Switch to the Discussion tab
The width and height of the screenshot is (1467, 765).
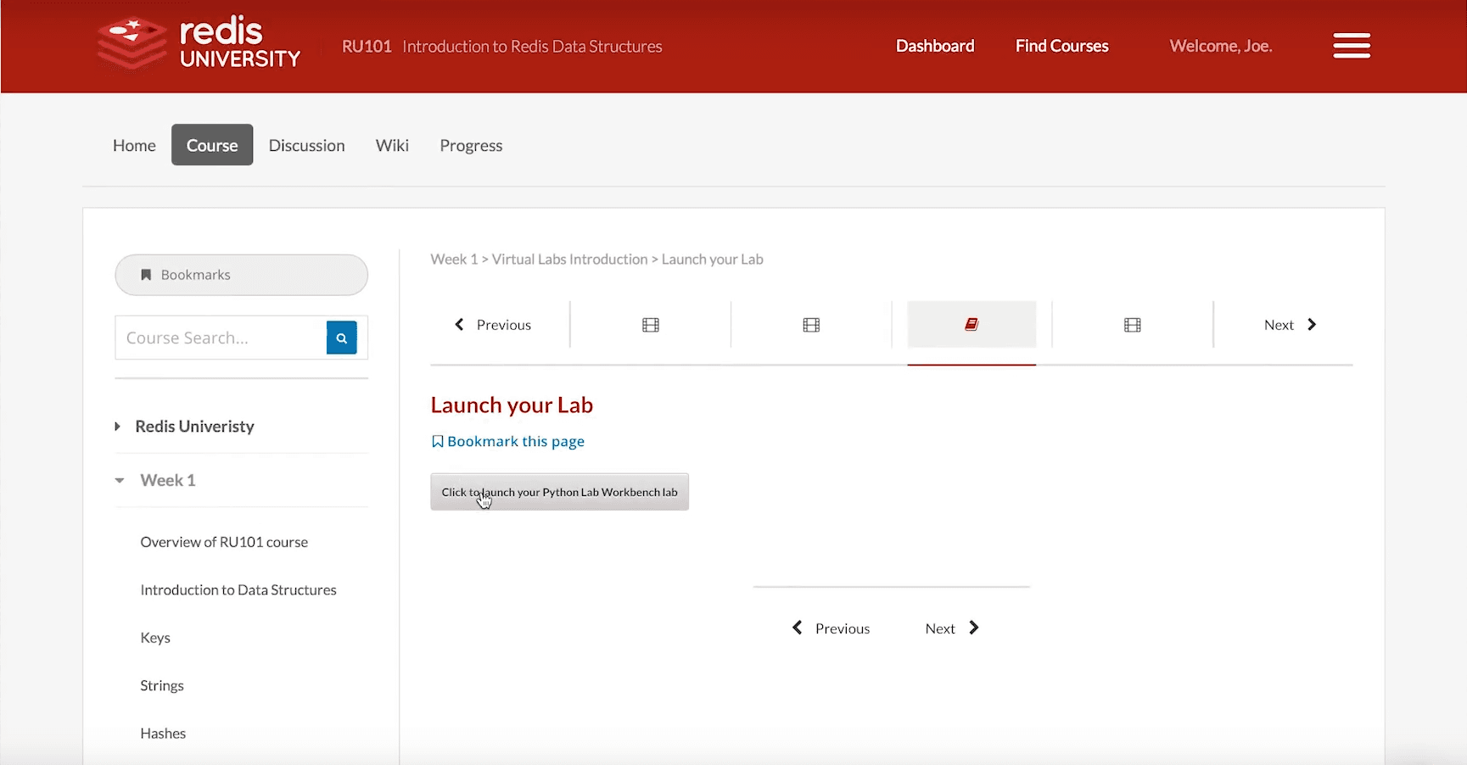pyautogui.click(x=306, y=145)
